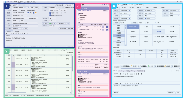184x99 pixels.
Task: Check the 문자수신거부 checkbox
Action: [60, 13]
